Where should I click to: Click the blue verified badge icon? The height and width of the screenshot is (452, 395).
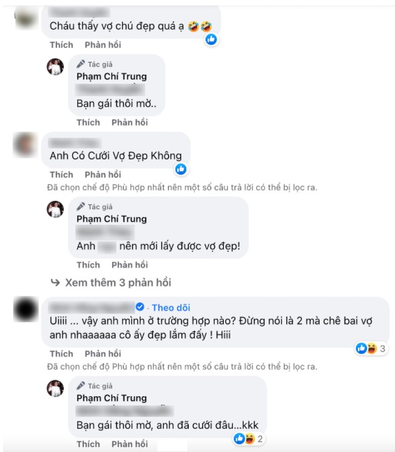(x=140, y=307)
